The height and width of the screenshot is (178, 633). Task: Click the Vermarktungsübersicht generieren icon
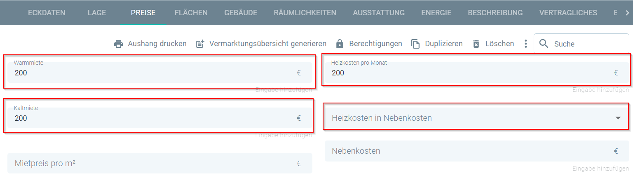click(x=200, y=44)
